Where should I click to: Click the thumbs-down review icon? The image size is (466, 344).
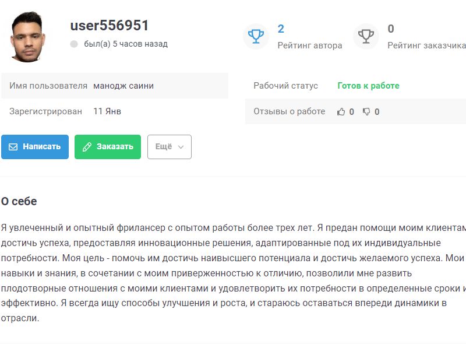366,111
